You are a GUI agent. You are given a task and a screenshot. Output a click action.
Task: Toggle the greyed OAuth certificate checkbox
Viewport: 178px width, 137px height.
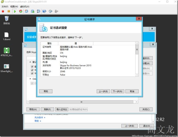tap(32, 83)
